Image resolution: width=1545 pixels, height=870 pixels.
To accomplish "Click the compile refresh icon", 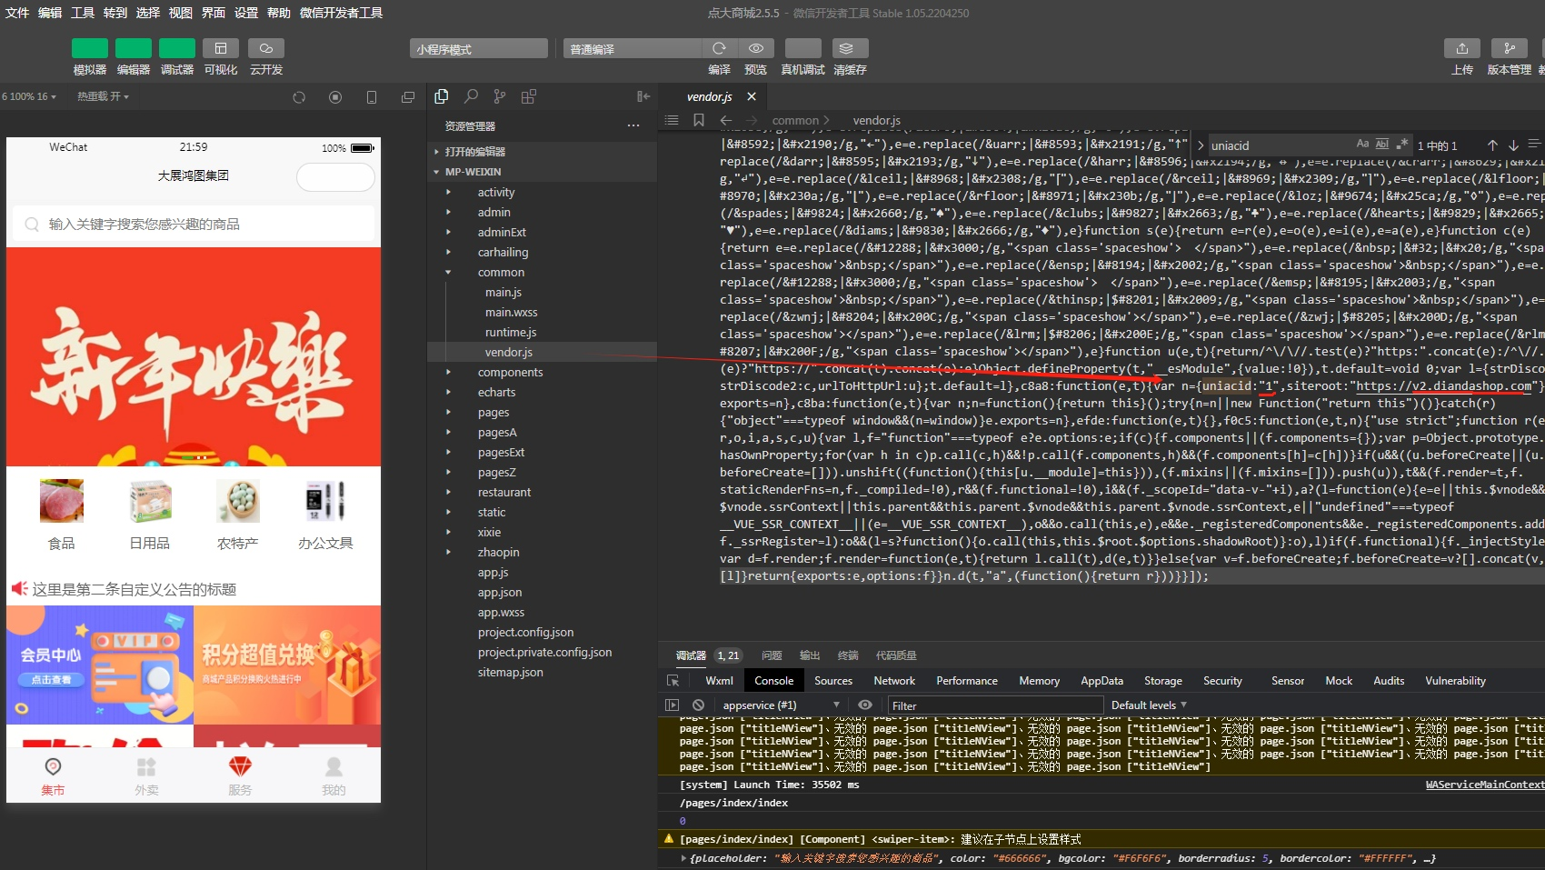I will point(719,48).
